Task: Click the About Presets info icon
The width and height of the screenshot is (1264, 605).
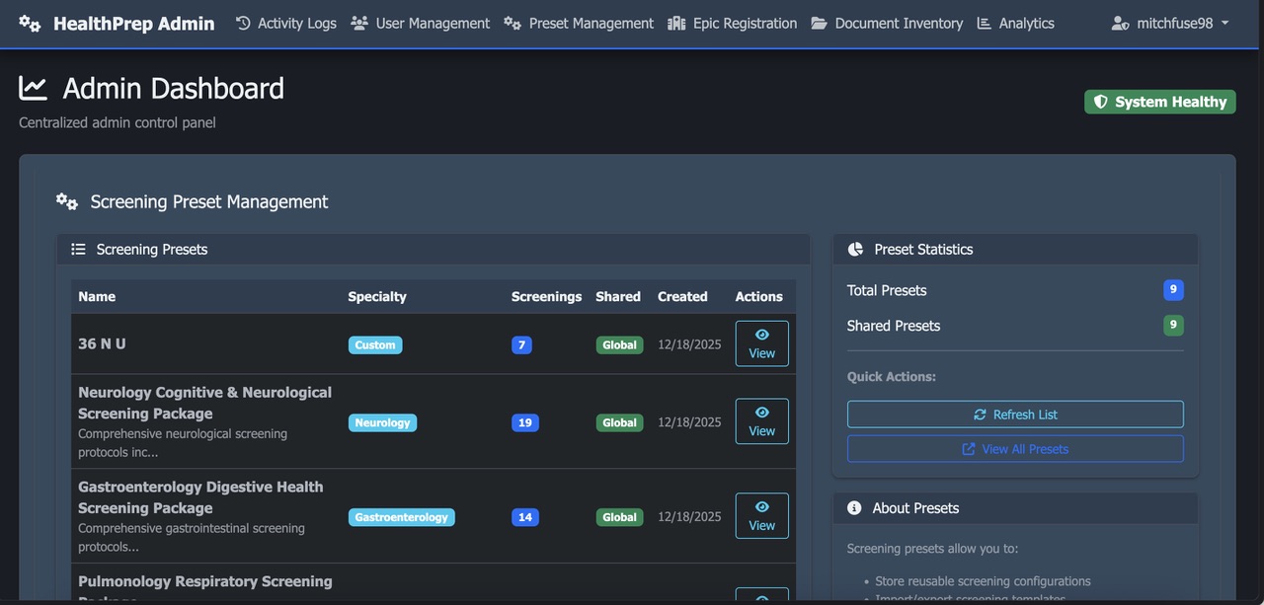Action: (853, 507)
